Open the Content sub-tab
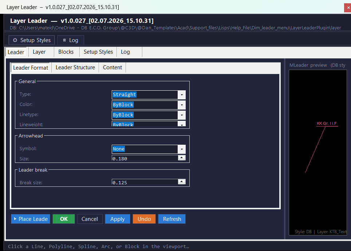Image resolution: width=351 pixels, height=251 pixels. [113, 67]
